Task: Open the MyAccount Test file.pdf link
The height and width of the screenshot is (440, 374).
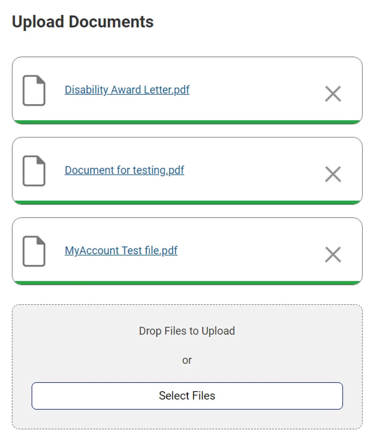Action: pyautogui.click(x=121, y=250)
